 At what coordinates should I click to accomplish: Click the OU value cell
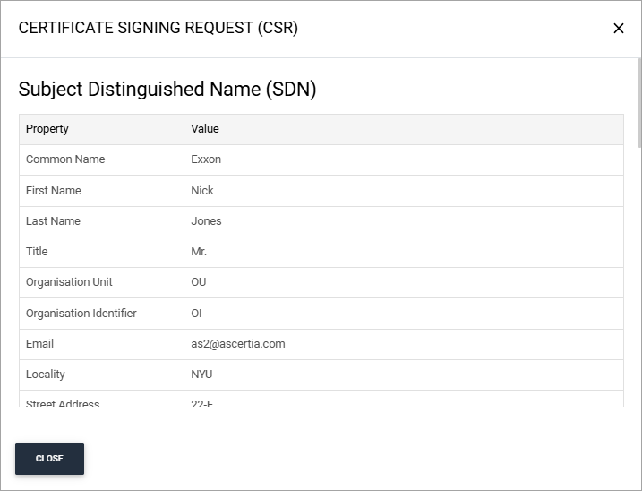click(x=199, y=282)
